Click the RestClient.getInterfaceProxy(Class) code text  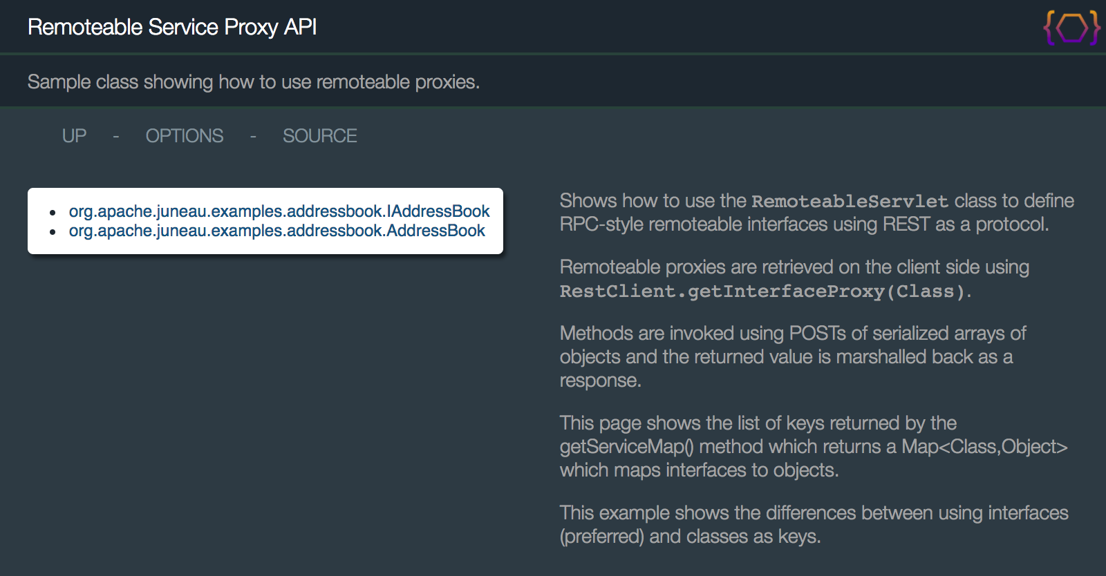(x=762, y=291)
